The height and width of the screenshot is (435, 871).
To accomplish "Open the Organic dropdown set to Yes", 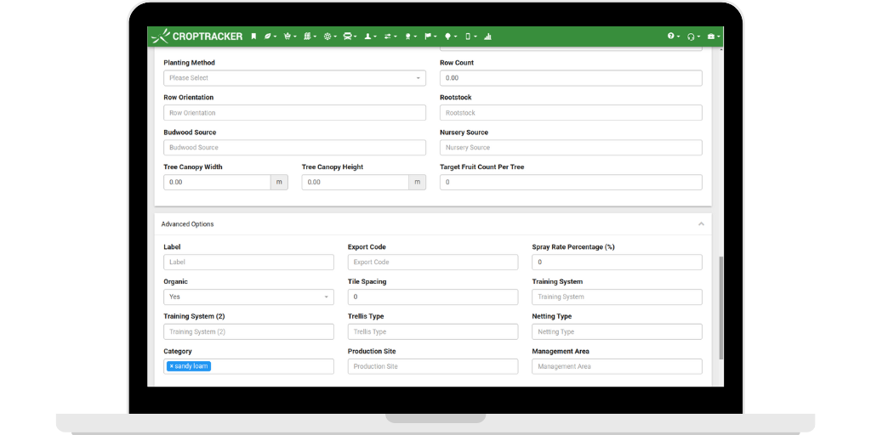I will [x=248, y=297].
